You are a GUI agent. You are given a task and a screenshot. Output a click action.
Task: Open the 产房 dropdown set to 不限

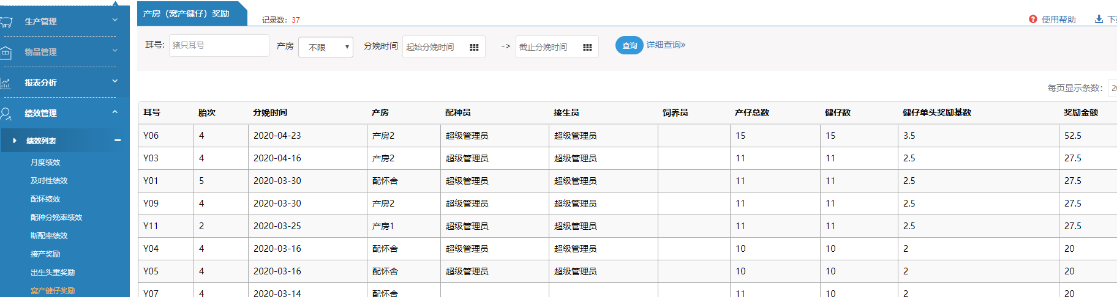click(326, 47)
